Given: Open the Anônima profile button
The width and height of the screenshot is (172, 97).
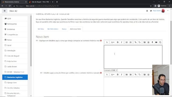Looking at the screenshot, I should point(162,6).
